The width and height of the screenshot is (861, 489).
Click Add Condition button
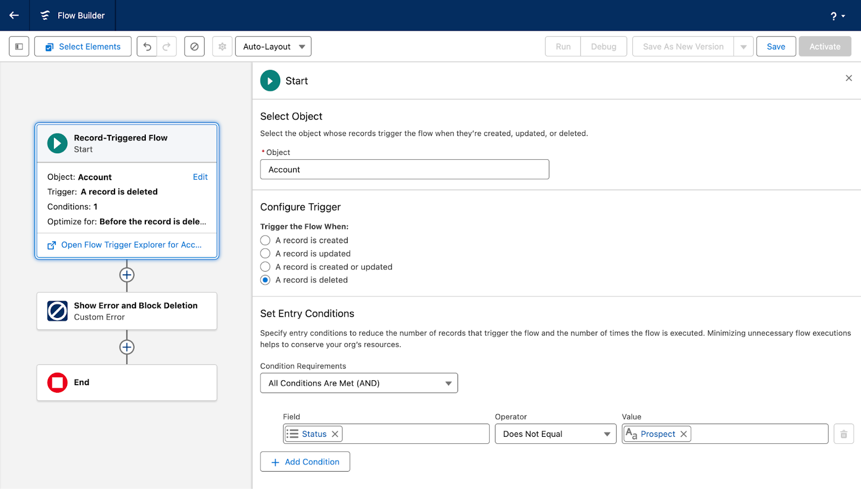tap(305, 462)
